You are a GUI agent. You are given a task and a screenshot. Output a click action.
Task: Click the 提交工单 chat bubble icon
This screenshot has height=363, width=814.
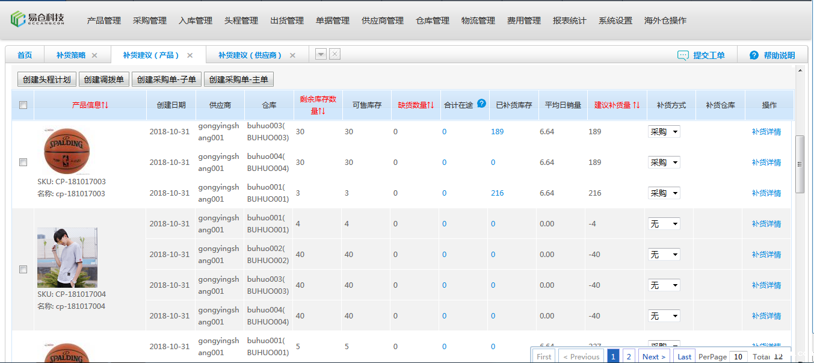(x=683, y=55)
